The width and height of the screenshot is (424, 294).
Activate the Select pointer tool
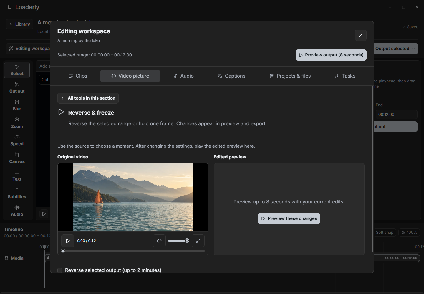coord(17,70)
